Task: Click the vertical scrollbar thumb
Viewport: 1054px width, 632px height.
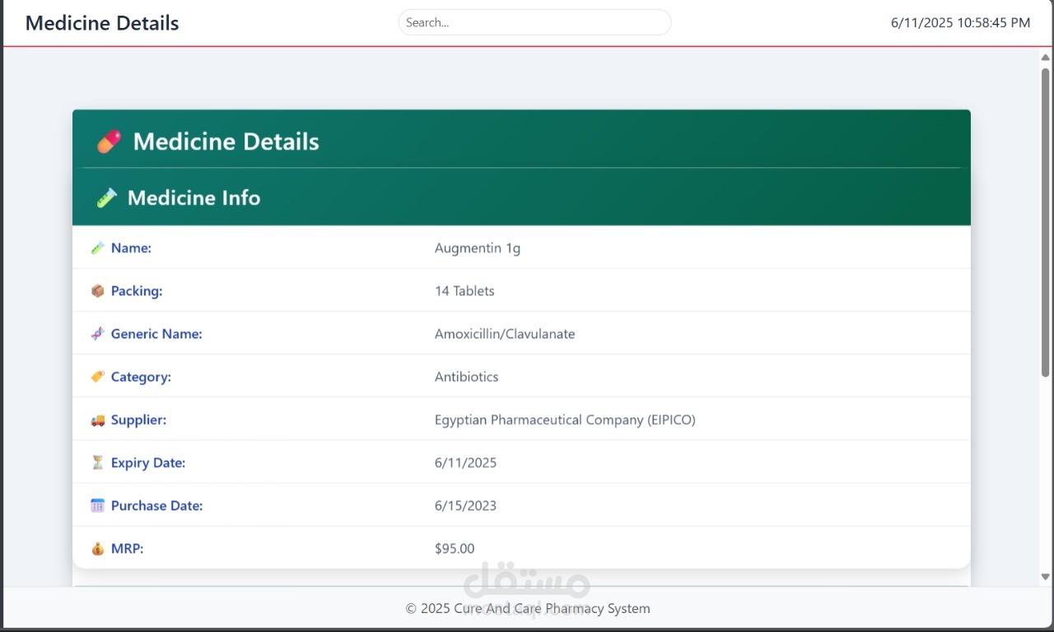Action: coord(1046,222)
